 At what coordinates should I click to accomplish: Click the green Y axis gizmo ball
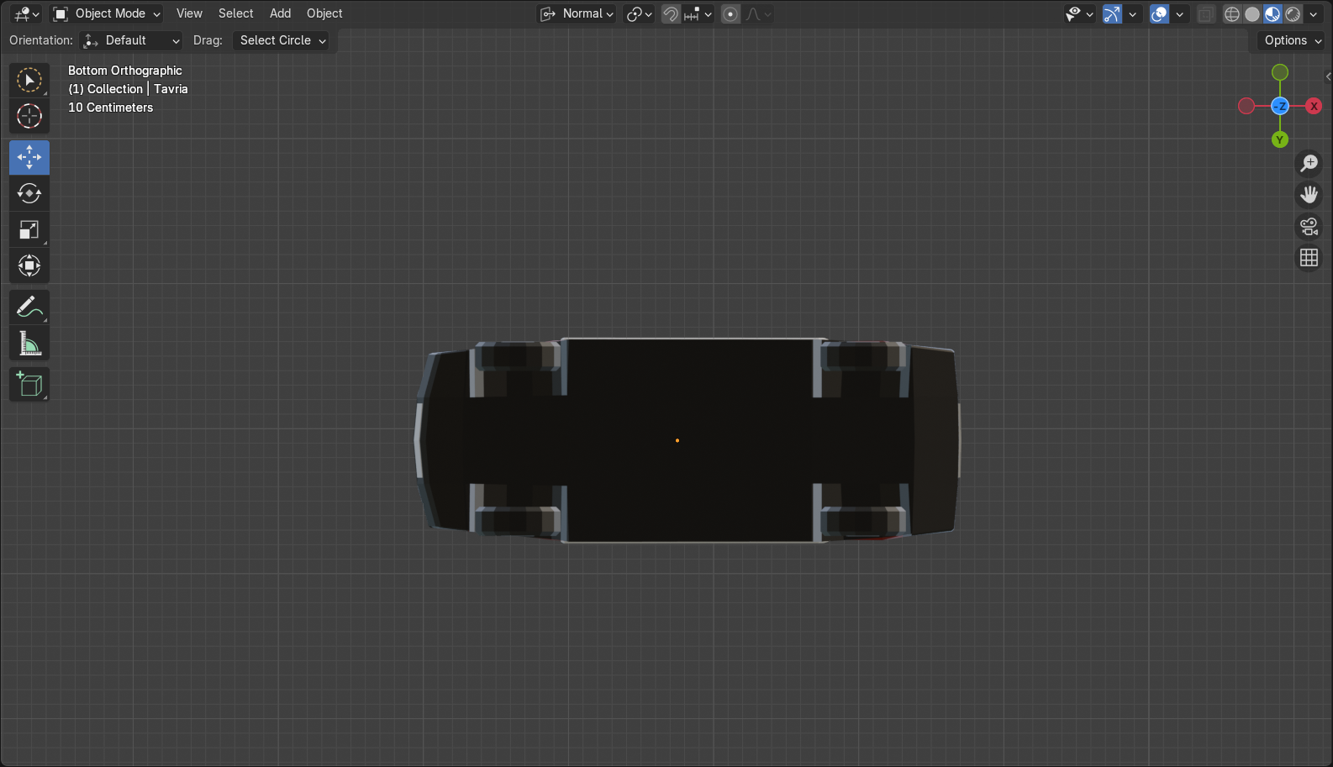[x=1280, y=139]
